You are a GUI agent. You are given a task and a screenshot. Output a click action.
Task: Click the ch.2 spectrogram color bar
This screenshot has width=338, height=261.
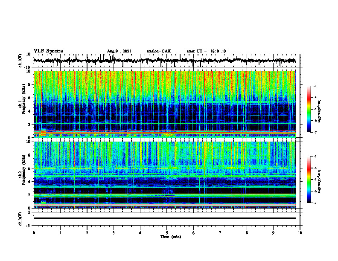coord(309,180)
